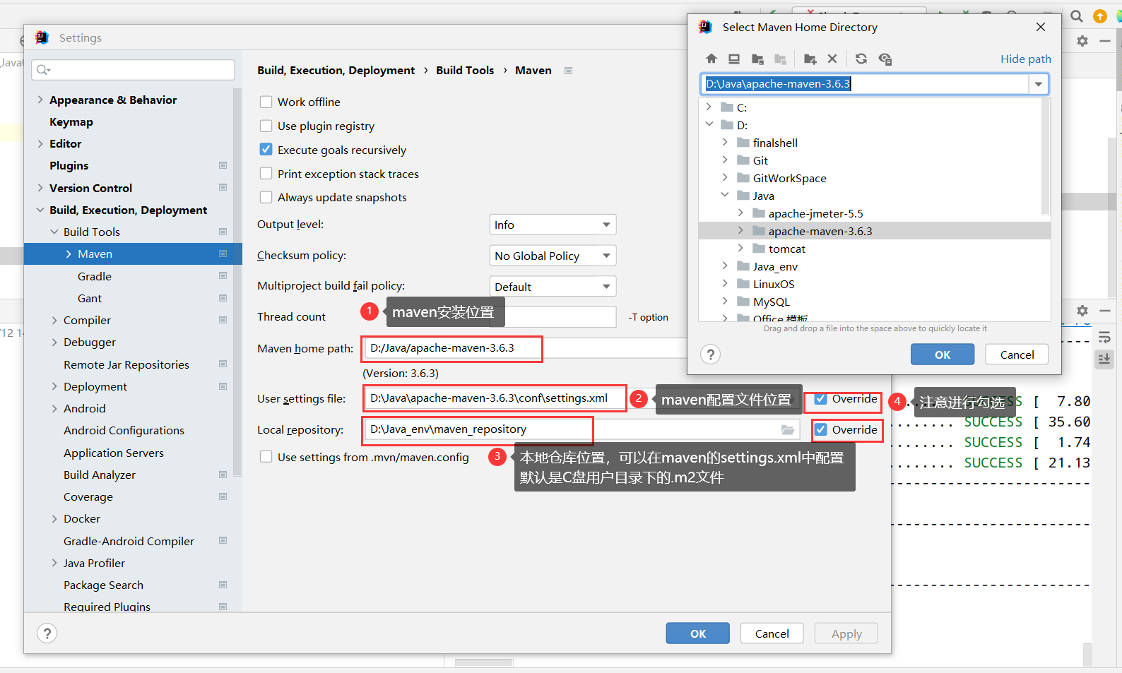This screenshot has height=673, width=1122.
Task: Collapse the D: drive node
Action: click(709, 125)
